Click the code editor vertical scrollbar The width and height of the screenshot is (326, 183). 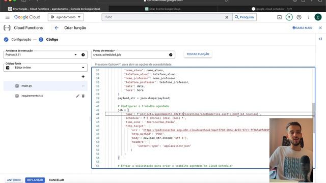[x=314, y=117]
